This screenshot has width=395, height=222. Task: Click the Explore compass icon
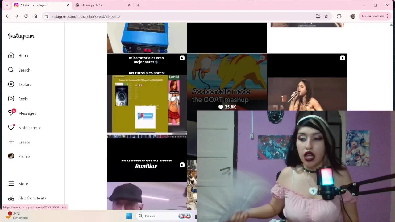coord(11,84)
